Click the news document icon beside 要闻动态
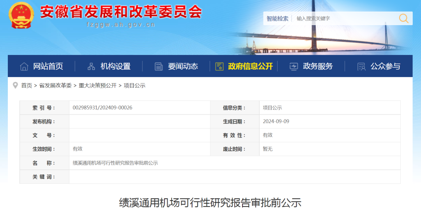 159,67
